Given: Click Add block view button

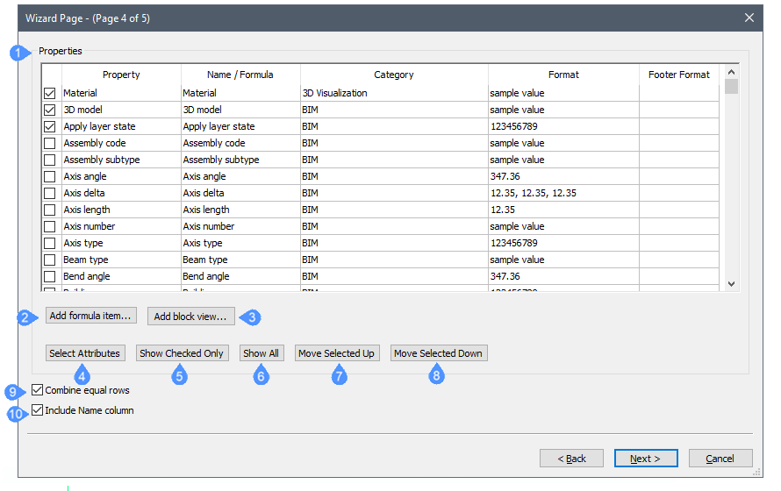Looking at the screenshot, I should tap(190, 317).
